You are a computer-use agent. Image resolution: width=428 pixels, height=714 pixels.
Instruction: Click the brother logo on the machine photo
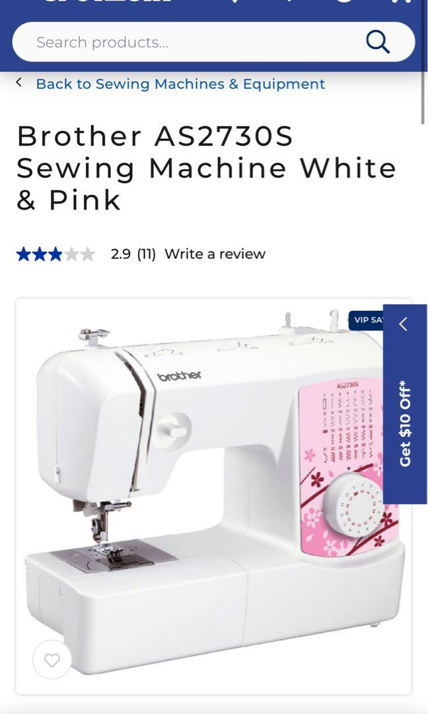(x=179, y=376)
